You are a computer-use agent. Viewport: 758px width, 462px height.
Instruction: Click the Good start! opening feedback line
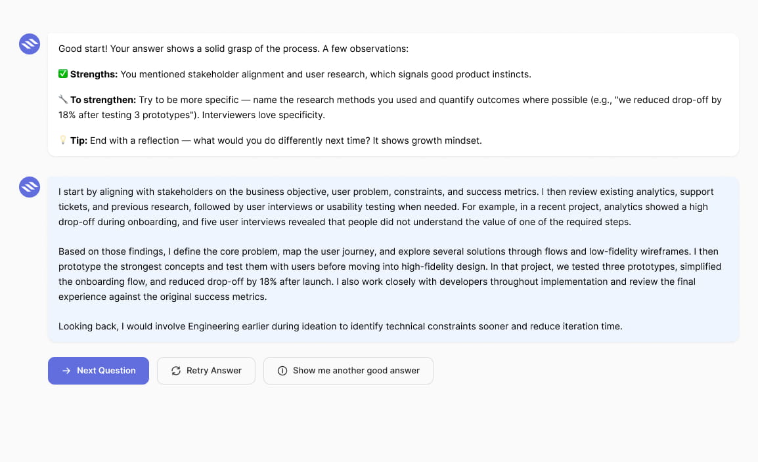tap(233, 49)
